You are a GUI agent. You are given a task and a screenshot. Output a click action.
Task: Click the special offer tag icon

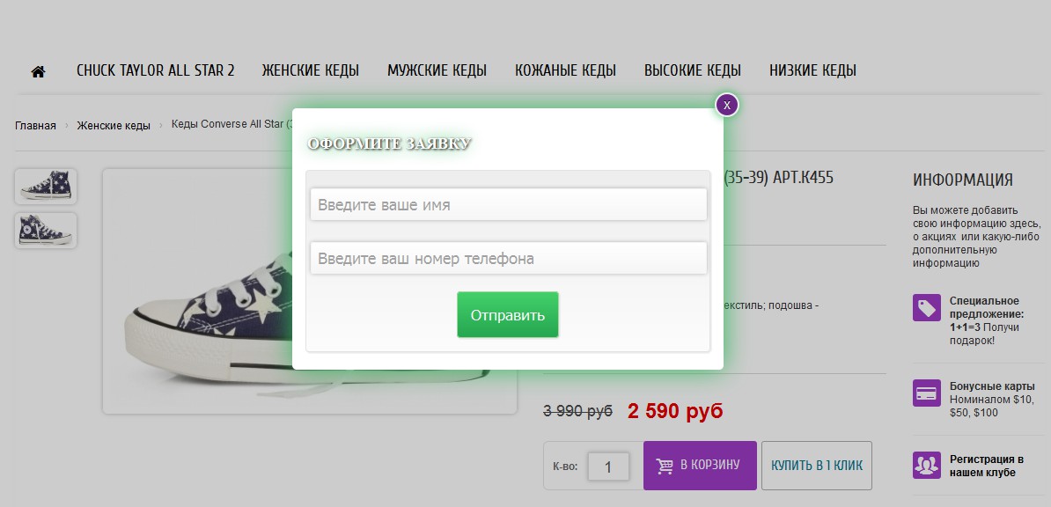pyautogui.click(x=926, y=308)
